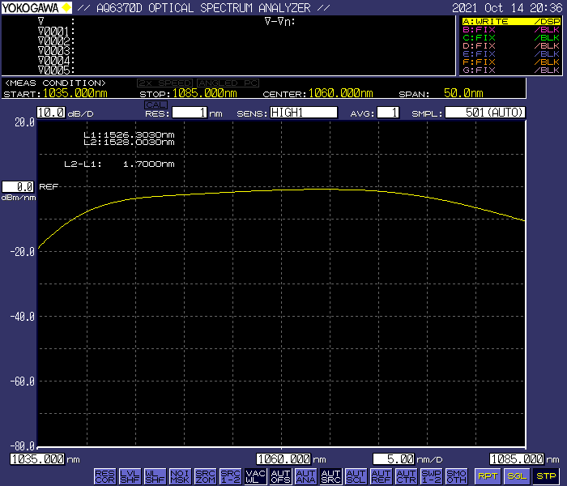Toggle the LVL SHF level shift icon
Image resolution: width=567 pixels, height=486 pixels.
pos(130,475)
